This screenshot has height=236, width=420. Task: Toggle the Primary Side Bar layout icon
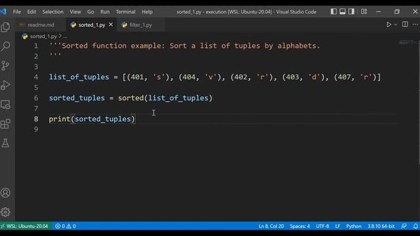click(333, 12)
